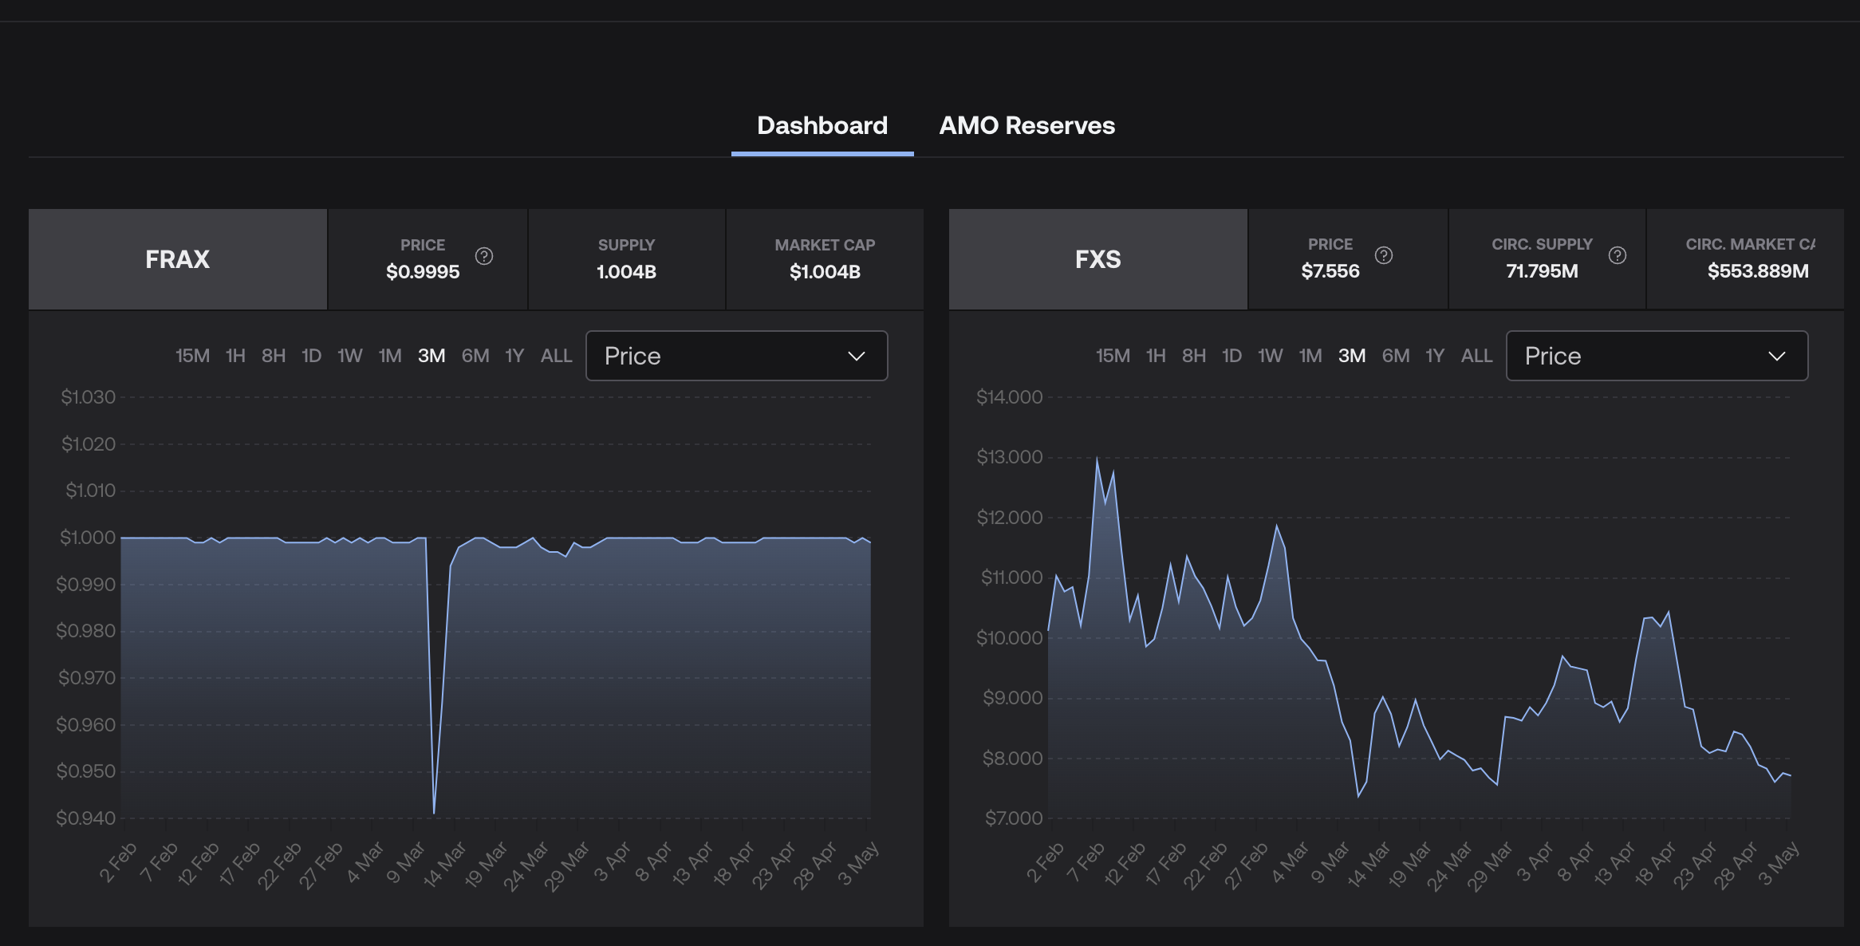1860x946 pixels.
Task: Select 6M range on FRAX chart
Action: pos(475,356)
